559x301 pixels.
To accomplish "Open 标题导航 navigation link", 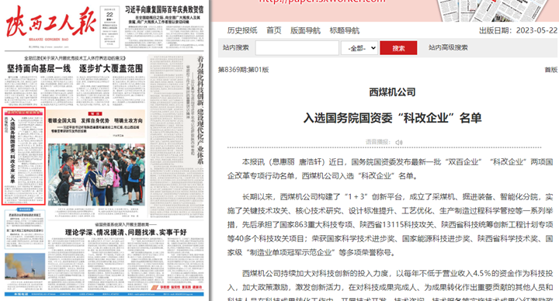I will pos(345,30).
